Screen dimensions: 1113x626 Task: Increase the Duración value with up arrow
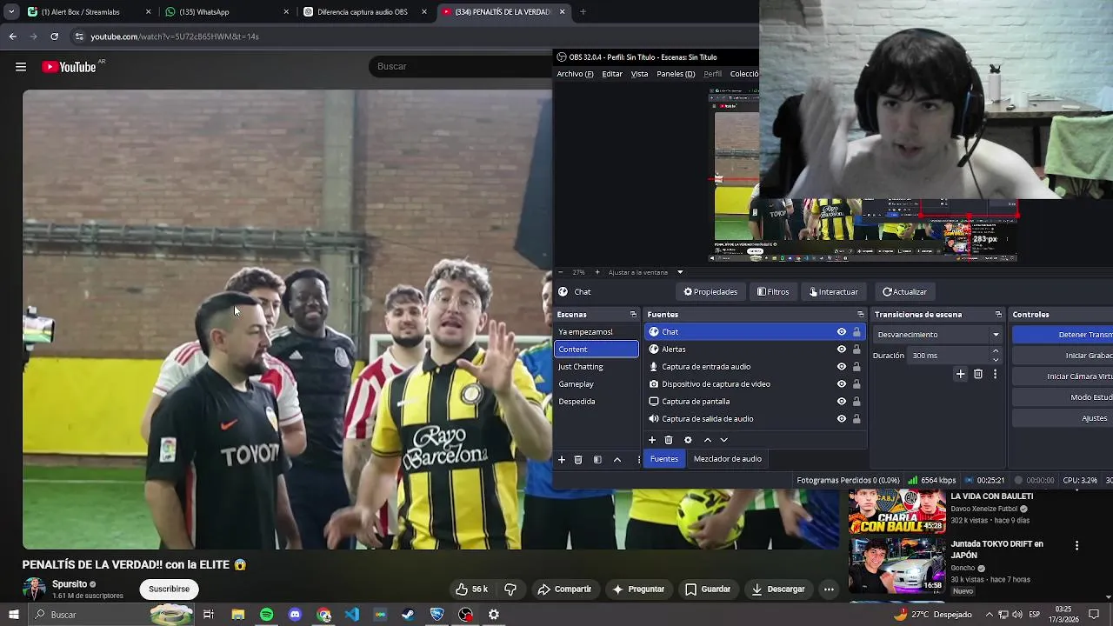point(996,351)
